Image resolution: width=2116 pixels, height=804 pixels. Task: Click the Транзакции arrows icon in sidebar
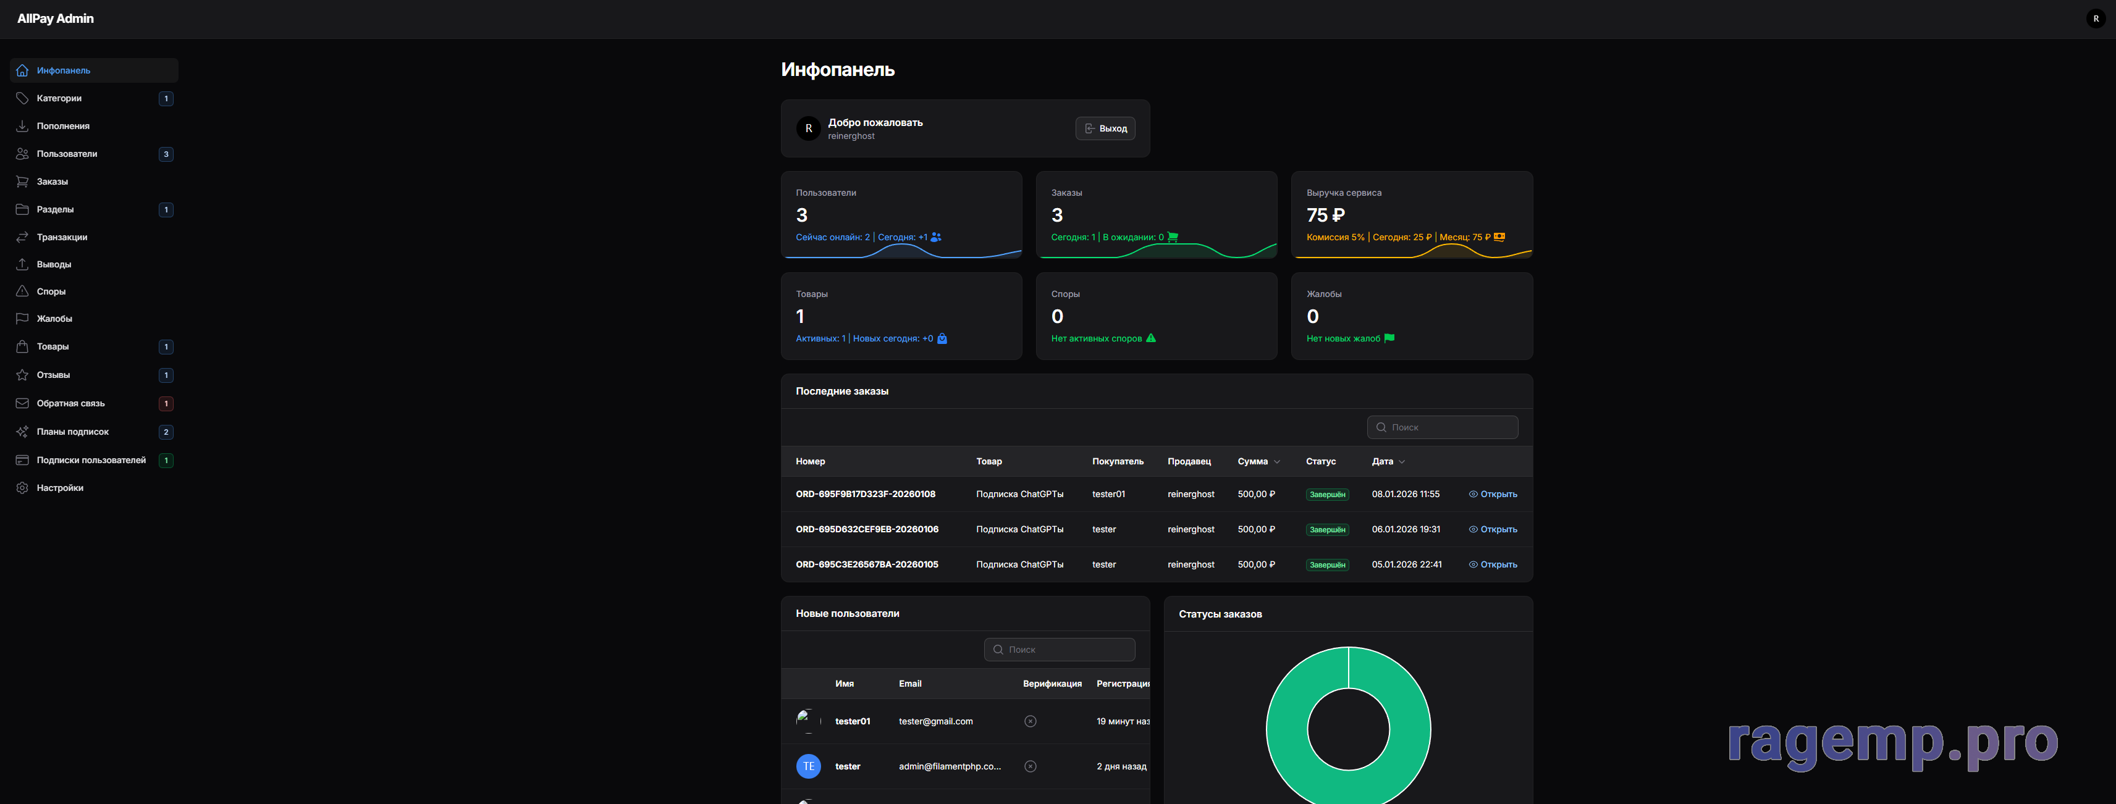[x=22, y=237]
